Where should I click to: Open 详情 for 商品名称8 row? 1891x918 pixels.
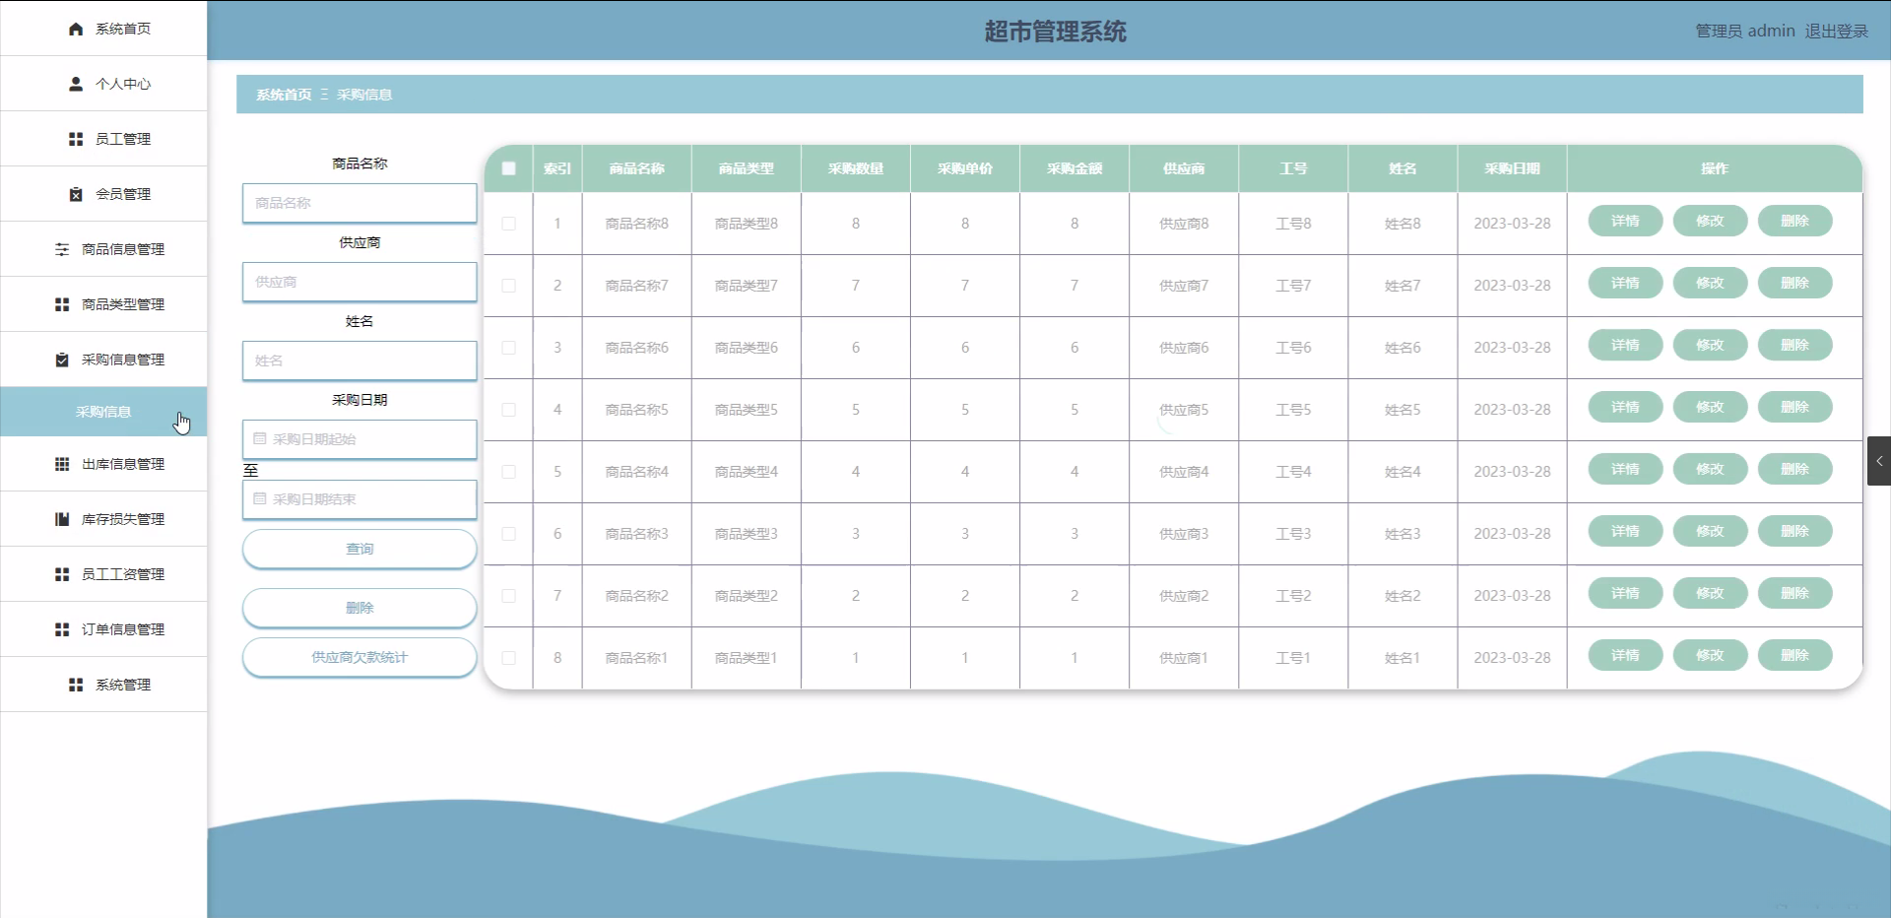click(1625, 221)
